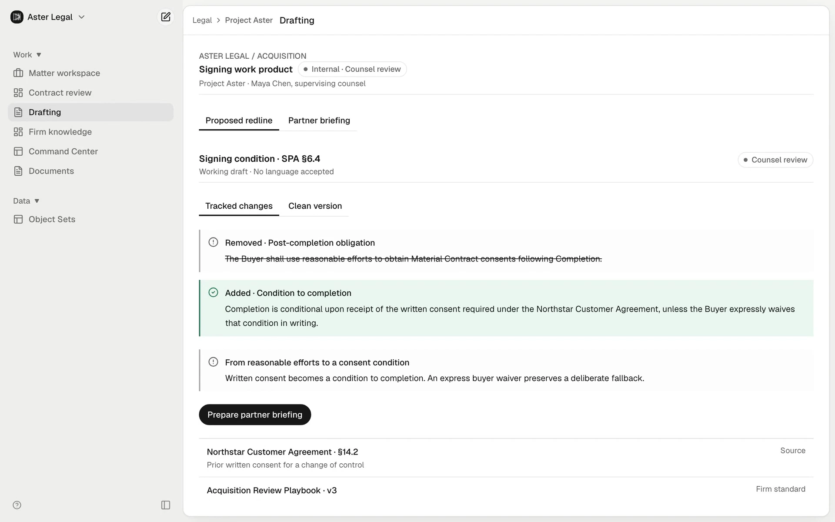Open Northstar Customer Agreement · §14.2 source
This screenshot has width=835, height=522.
(506, 458)
